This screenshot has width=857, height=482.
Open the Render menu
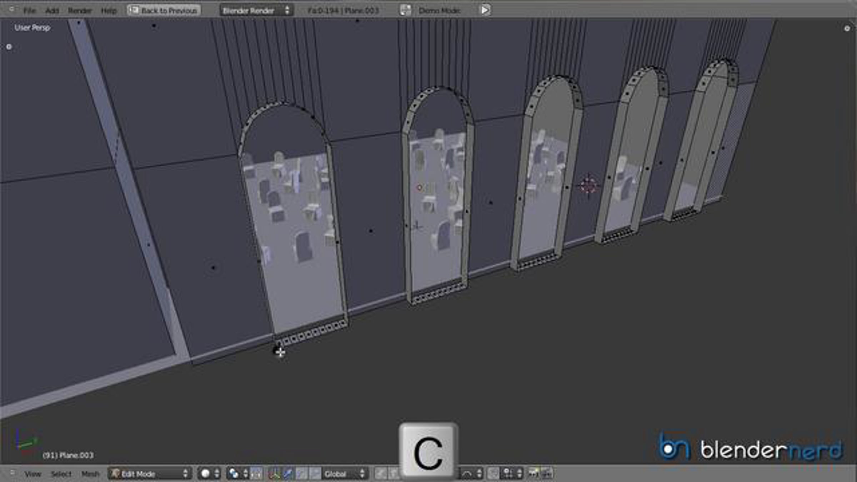80,11
